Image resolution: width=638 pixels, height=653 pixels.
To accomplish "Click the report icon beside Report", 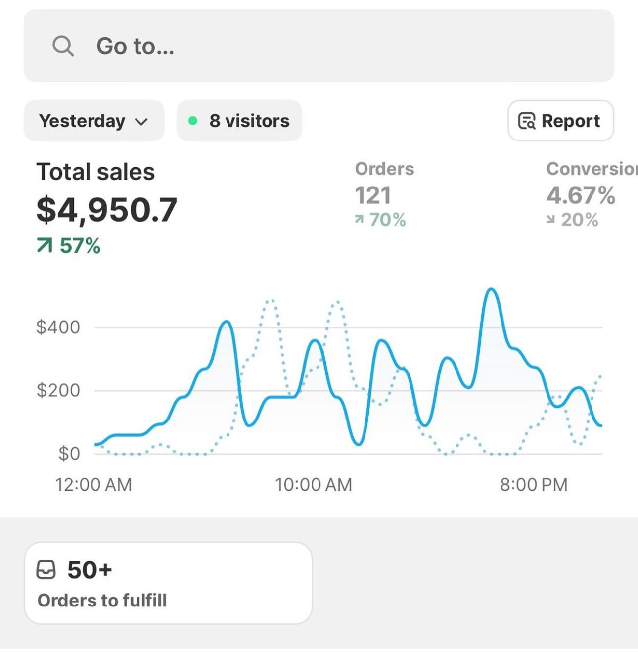I will (526, 121).
